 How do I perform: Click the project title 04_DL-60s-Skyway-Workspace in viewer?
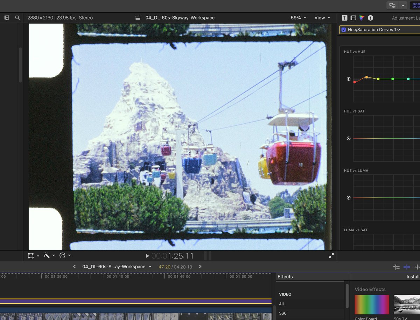pos(180,17)
